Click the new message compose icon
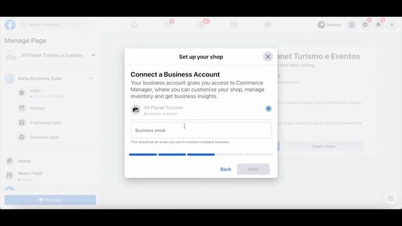The height and width of the screenshot is (226, 402). [391, 198]
